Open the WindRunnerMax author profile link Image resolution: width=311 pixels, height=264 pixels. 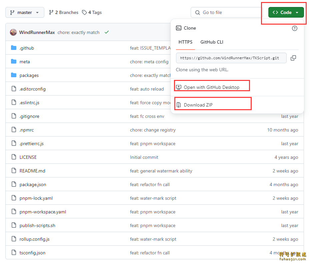[x=37, y=33]
